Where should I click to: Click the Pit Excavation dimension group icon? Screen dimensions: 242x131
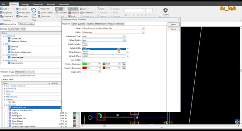(10, 124)
